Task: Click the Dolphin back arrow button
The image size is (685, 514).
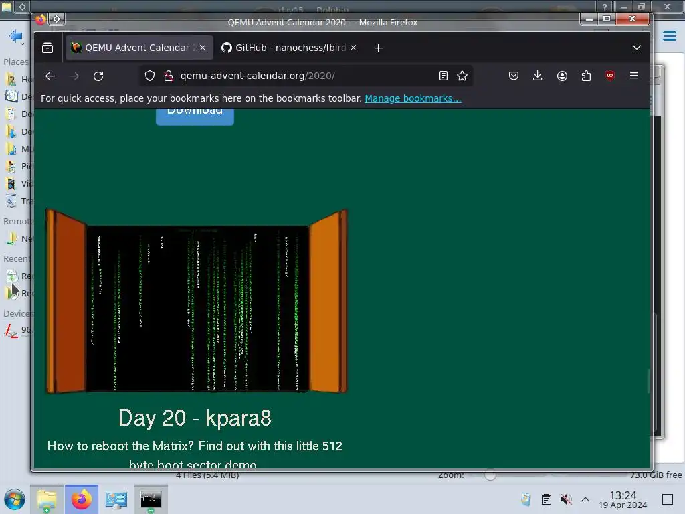Action: (15, 36)
